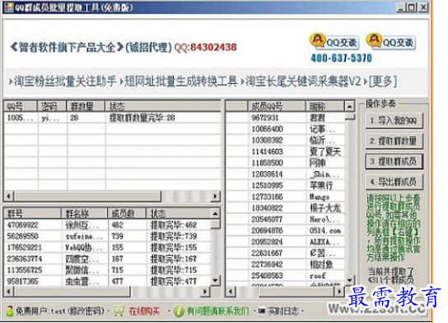This screenshot has height=323, width=448.
Task: Click the up arrow of member list scrollbar
Action: point(350,107)
